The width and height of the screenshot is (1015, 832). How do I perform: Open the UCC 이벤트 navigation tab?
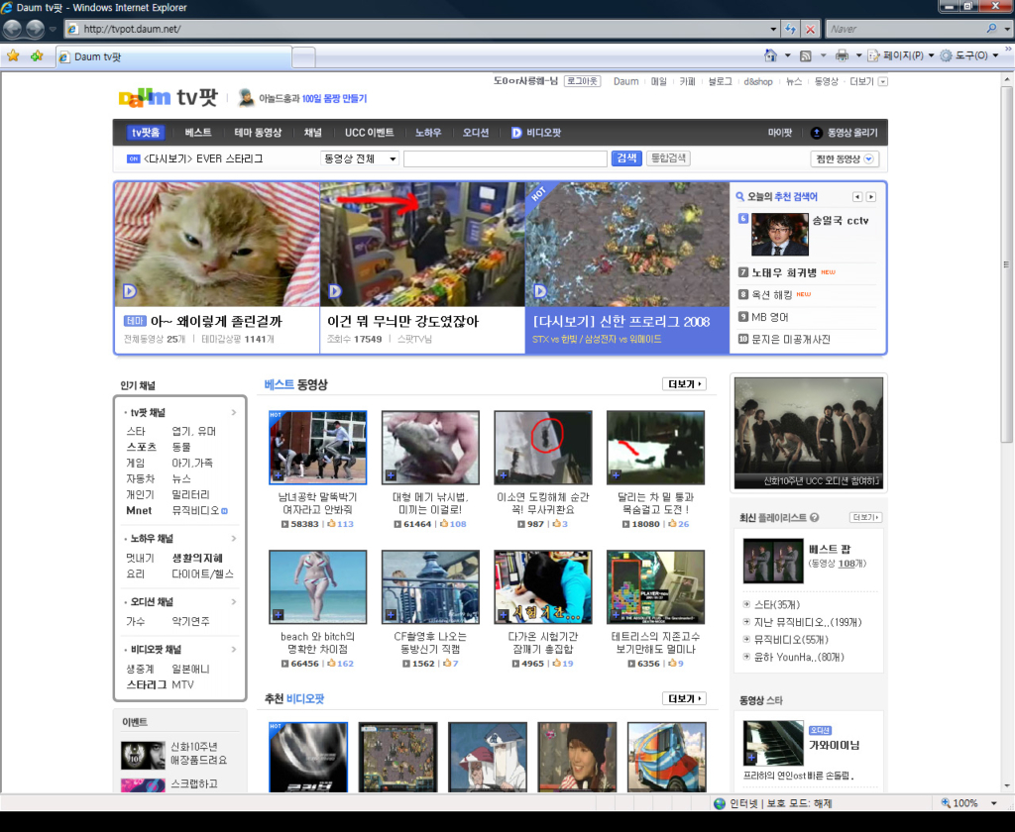click(x=369, y=133)
